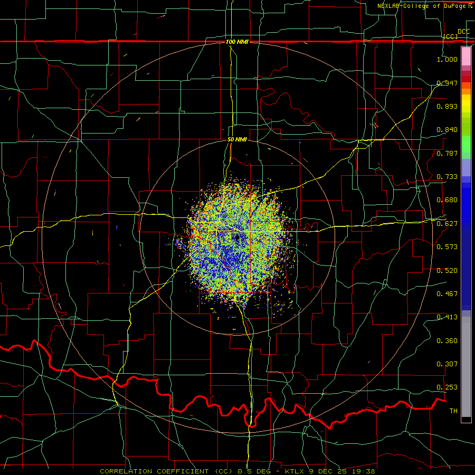
Task: Select the 50 NMI range ring label
Action: [237, 139]
